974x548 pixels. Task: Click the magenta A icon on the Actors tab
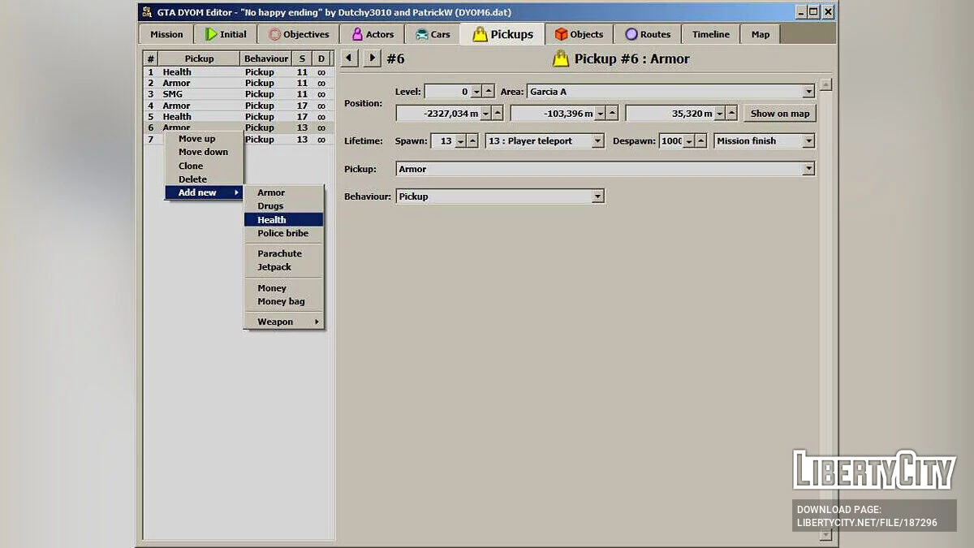356,34
